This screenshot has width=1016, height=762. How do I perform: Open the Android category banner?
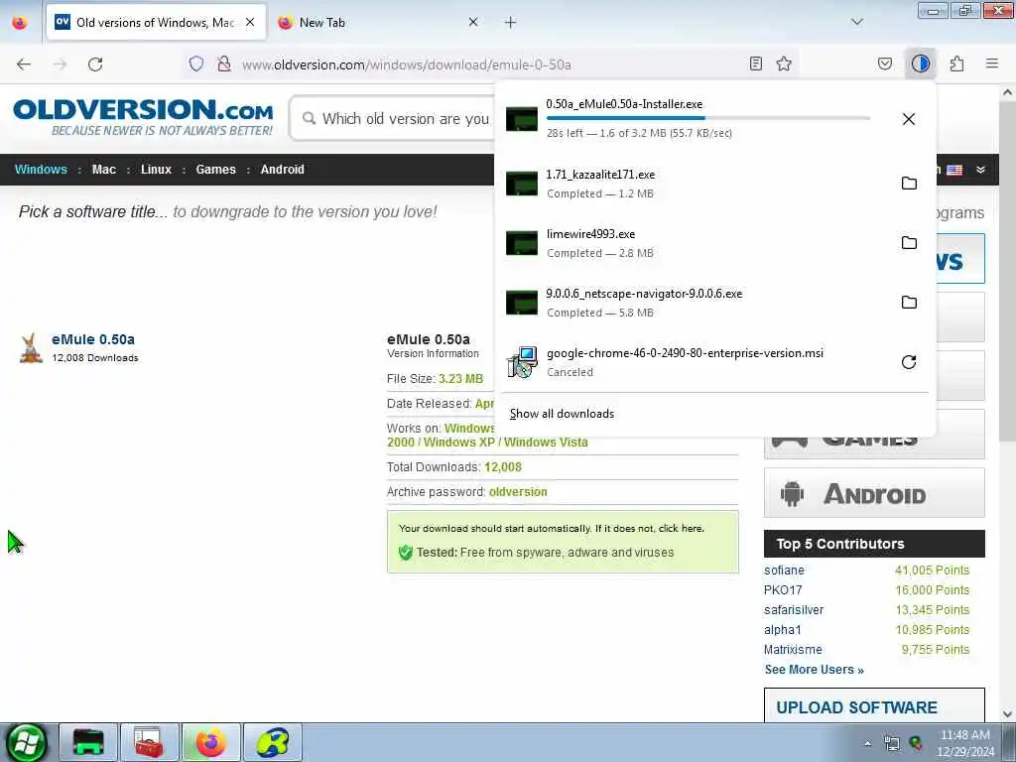tap(874, 494)
